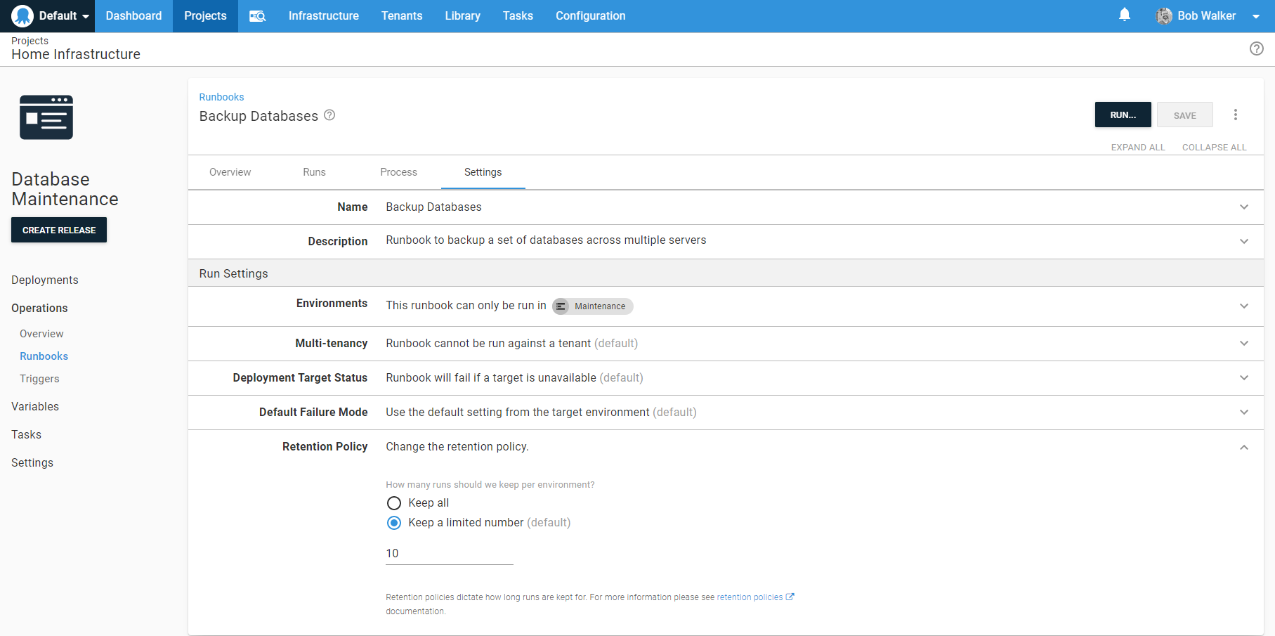Click the Octopus Deploy logo icon
This screenshot has width=1275, height=636.
pyautogui.click(x=22, y=15)
